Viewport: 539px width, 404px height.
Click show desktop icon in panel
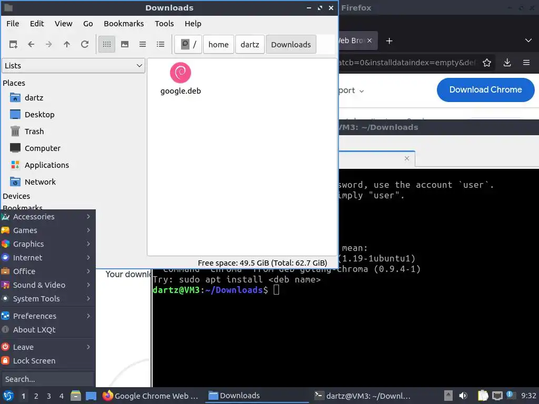[91, 396]
